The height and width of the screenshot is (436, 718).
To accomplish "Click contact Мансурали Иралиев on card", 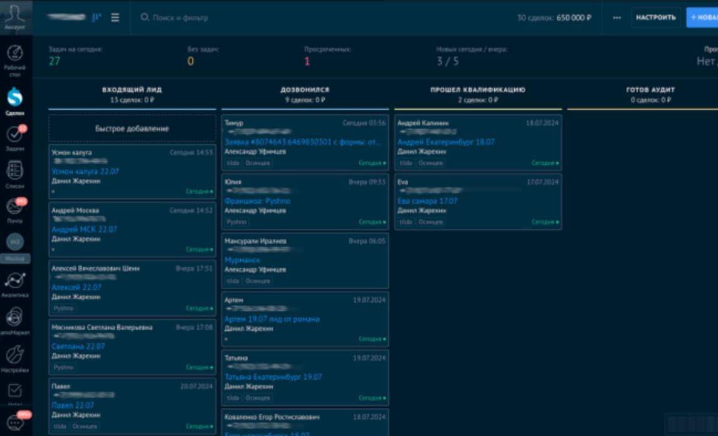I will point(255,241).
